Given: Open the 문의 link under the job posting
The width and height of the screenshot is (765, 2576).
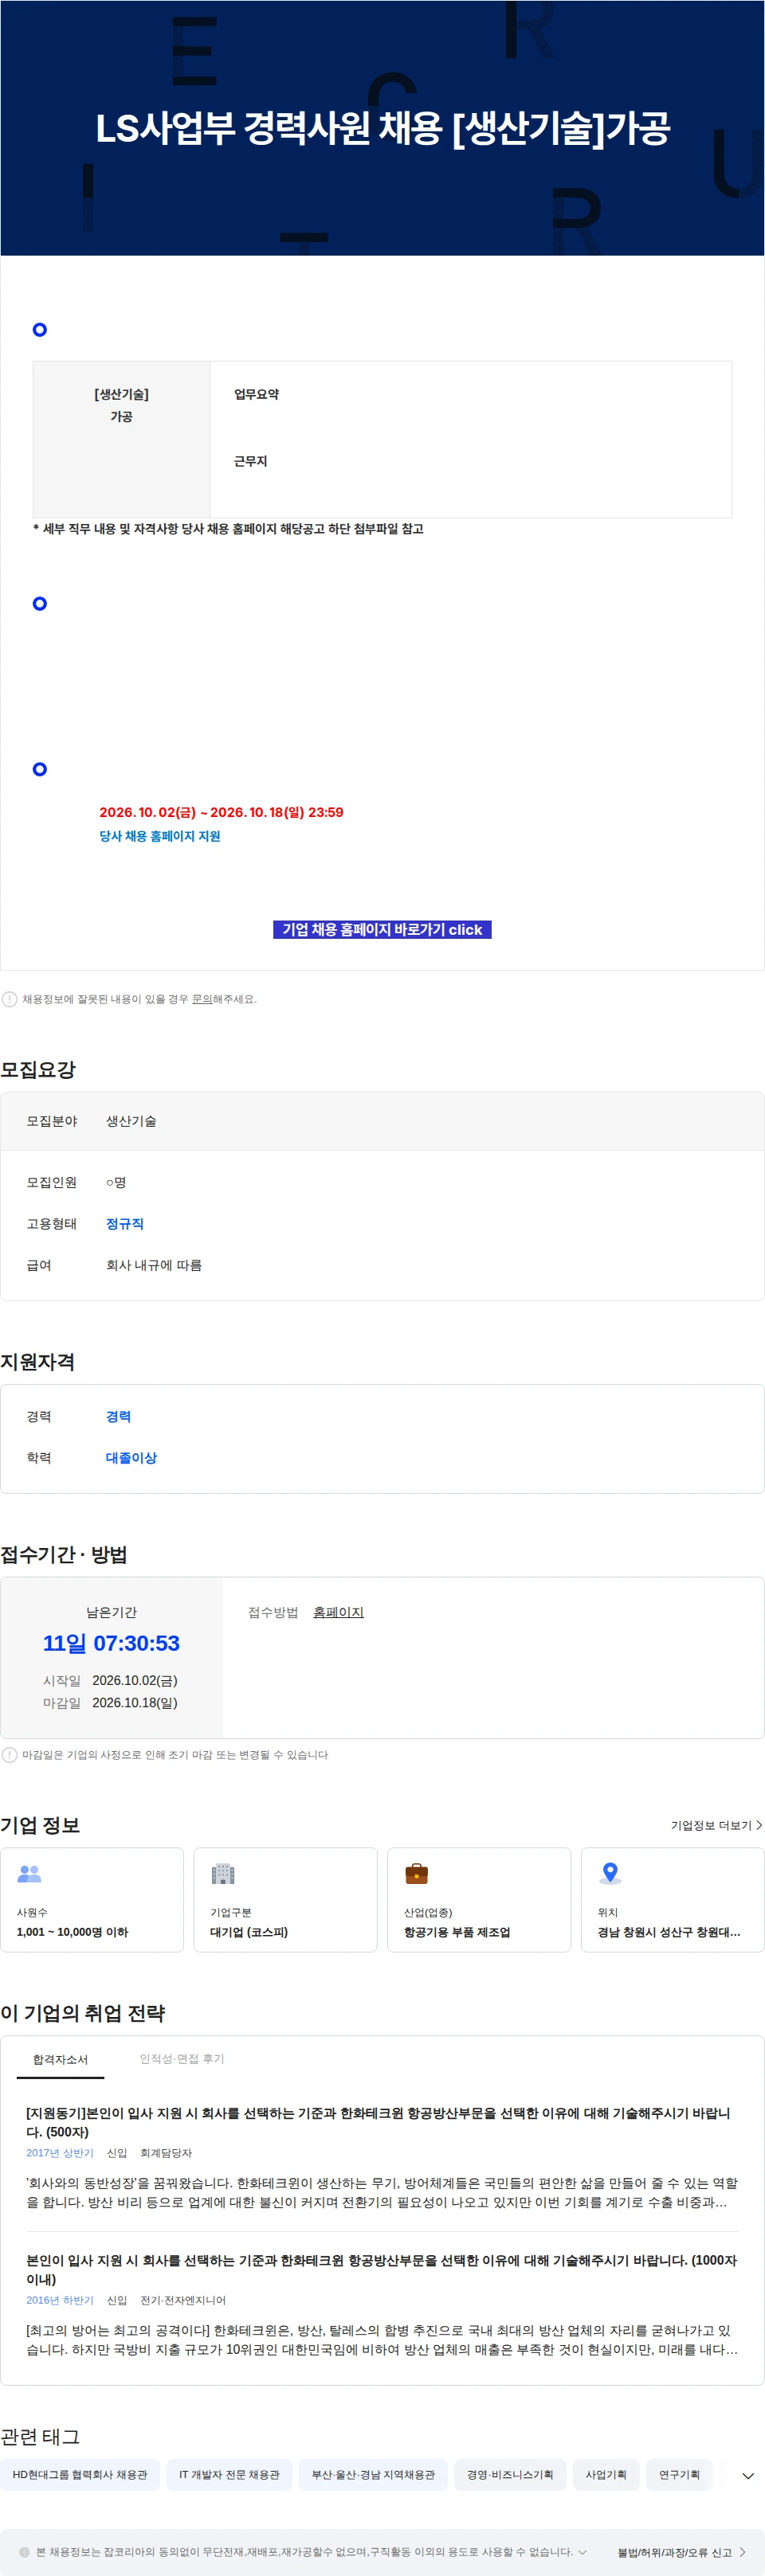Looking at the screenshot, I should pos(202,999).
